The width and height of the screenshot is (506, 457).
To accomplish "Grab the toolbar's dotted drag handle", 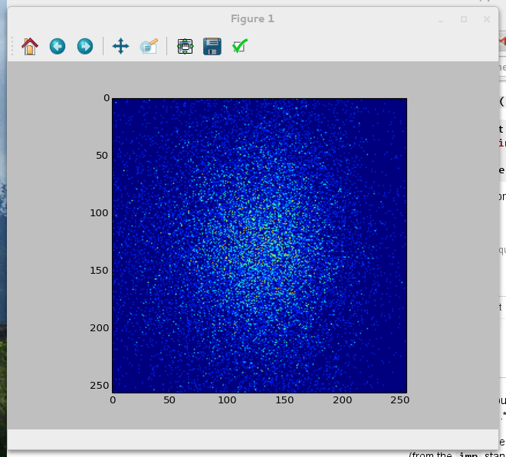I will pyautogui.click(x=12, y=47).
